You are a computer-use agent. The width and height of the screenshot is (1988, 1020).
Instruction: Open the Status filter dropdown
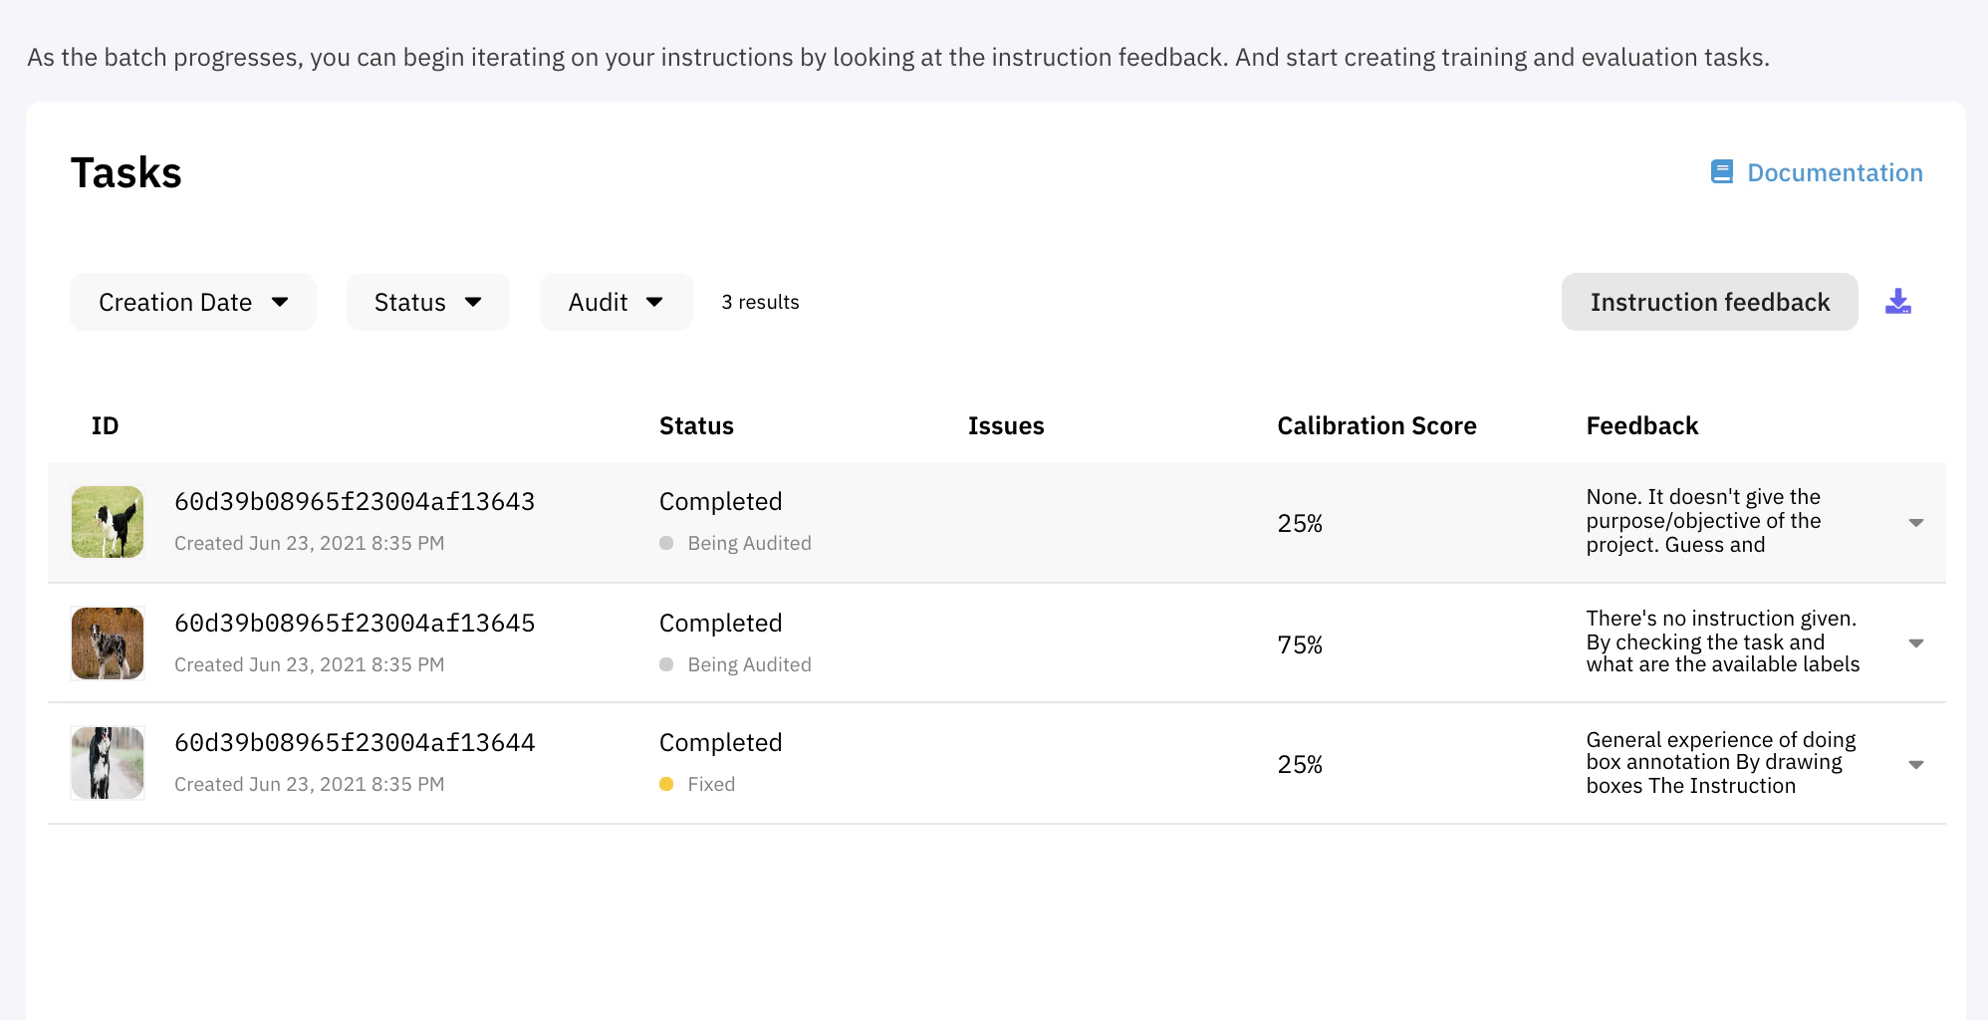[x=427, y=302]
